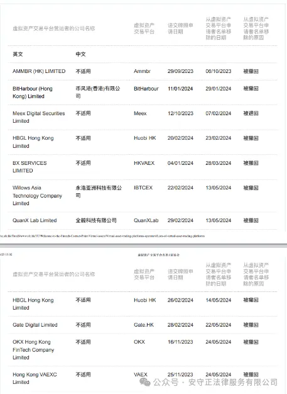Click the IBTCEX platform cell

[x=143, y=188]
